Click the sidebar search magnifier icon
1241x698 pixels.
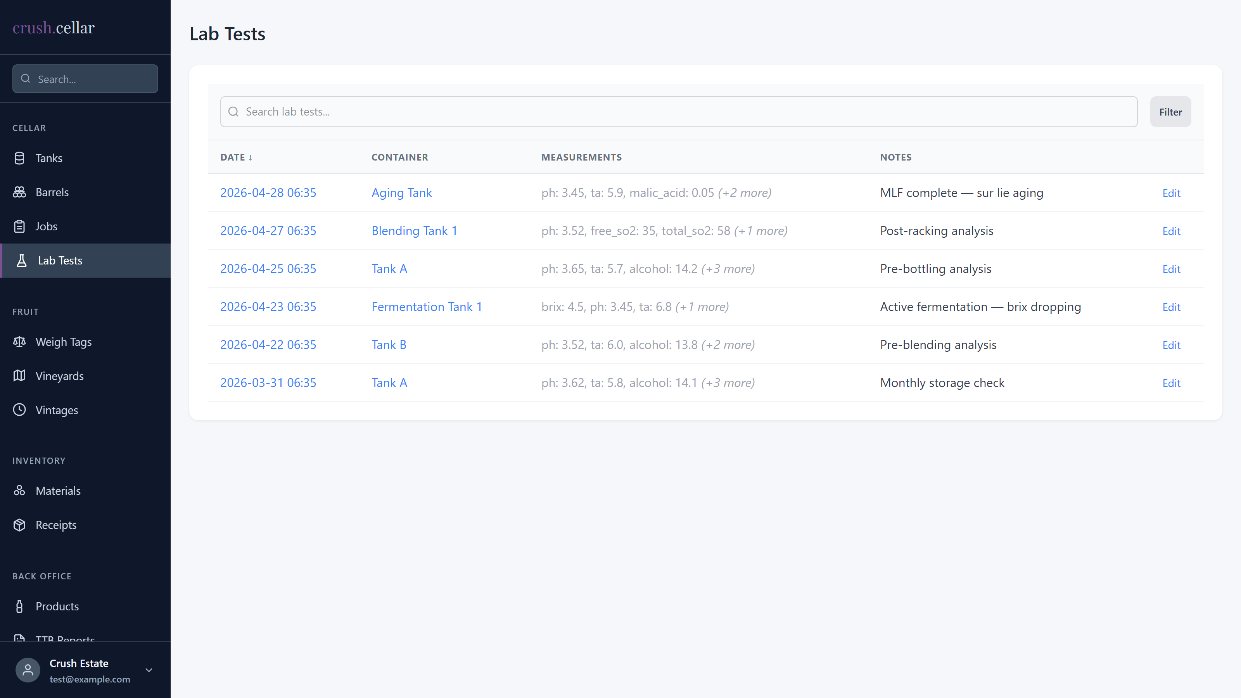[26, 78]
